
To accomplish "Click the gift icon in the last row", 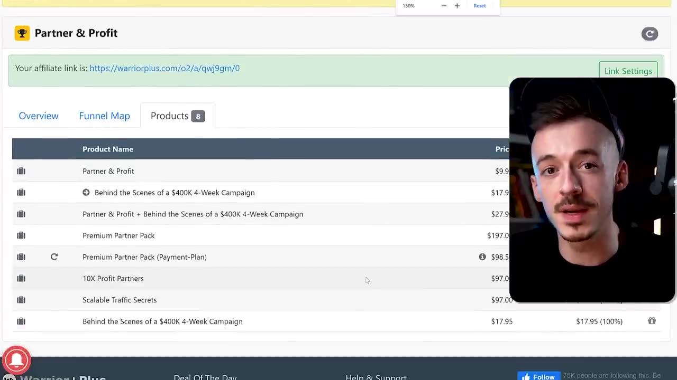I will pos(652,321).
